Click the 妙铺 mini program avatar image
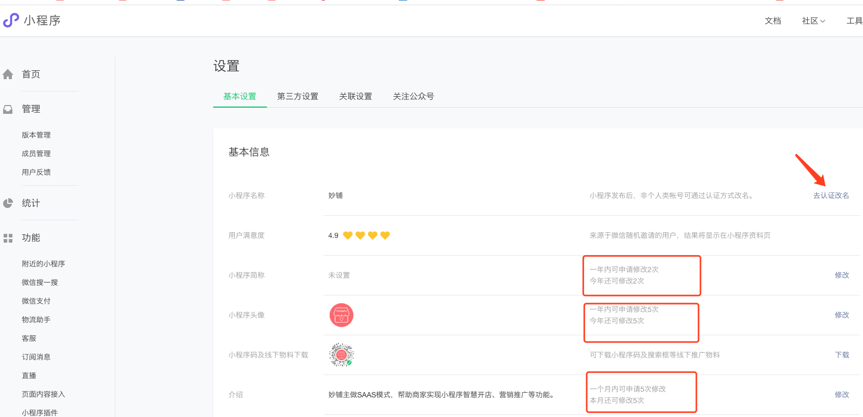Viewport: 863px width, 417px height. click(x=341, y=315)
